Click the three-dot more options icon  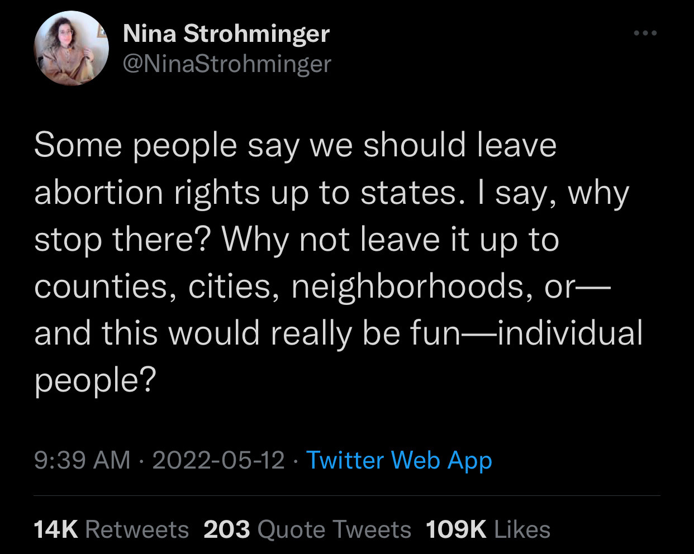pos(645,34)
